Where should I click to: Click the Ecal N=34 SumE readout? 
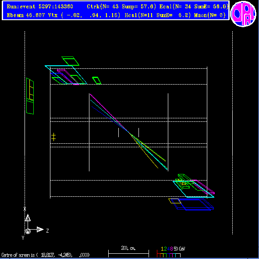pyautogui.click(x=194, y=7)
